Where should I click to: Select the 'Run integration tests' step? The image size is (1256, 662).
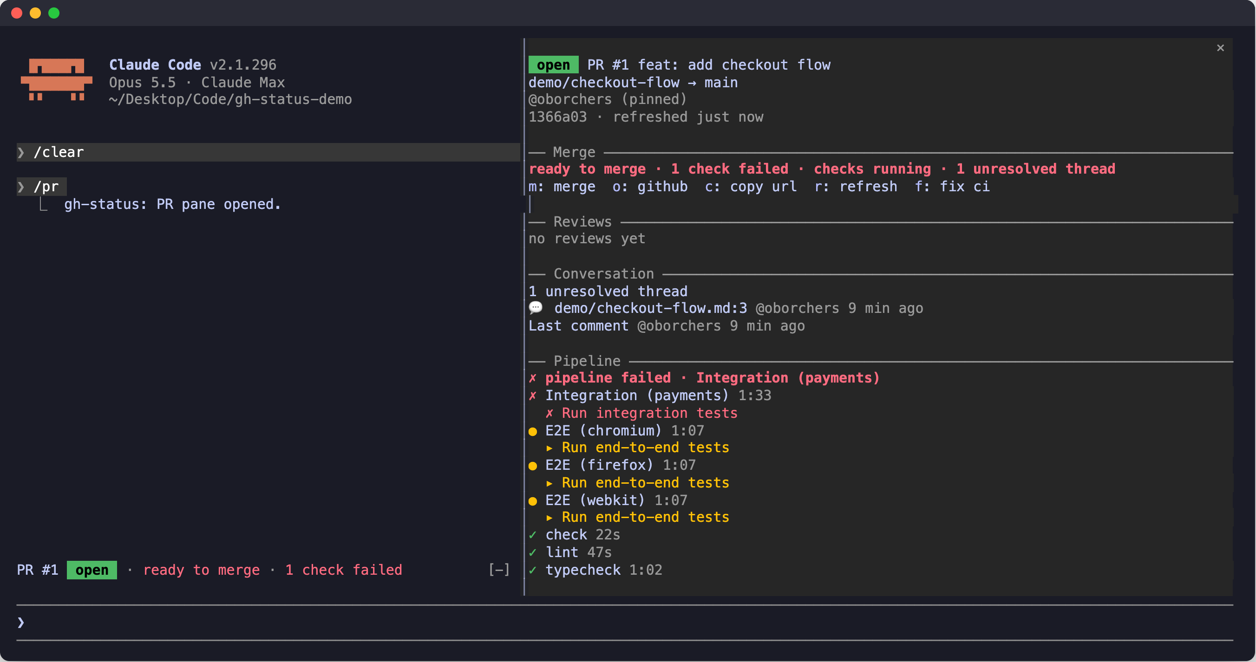[649, 413]
